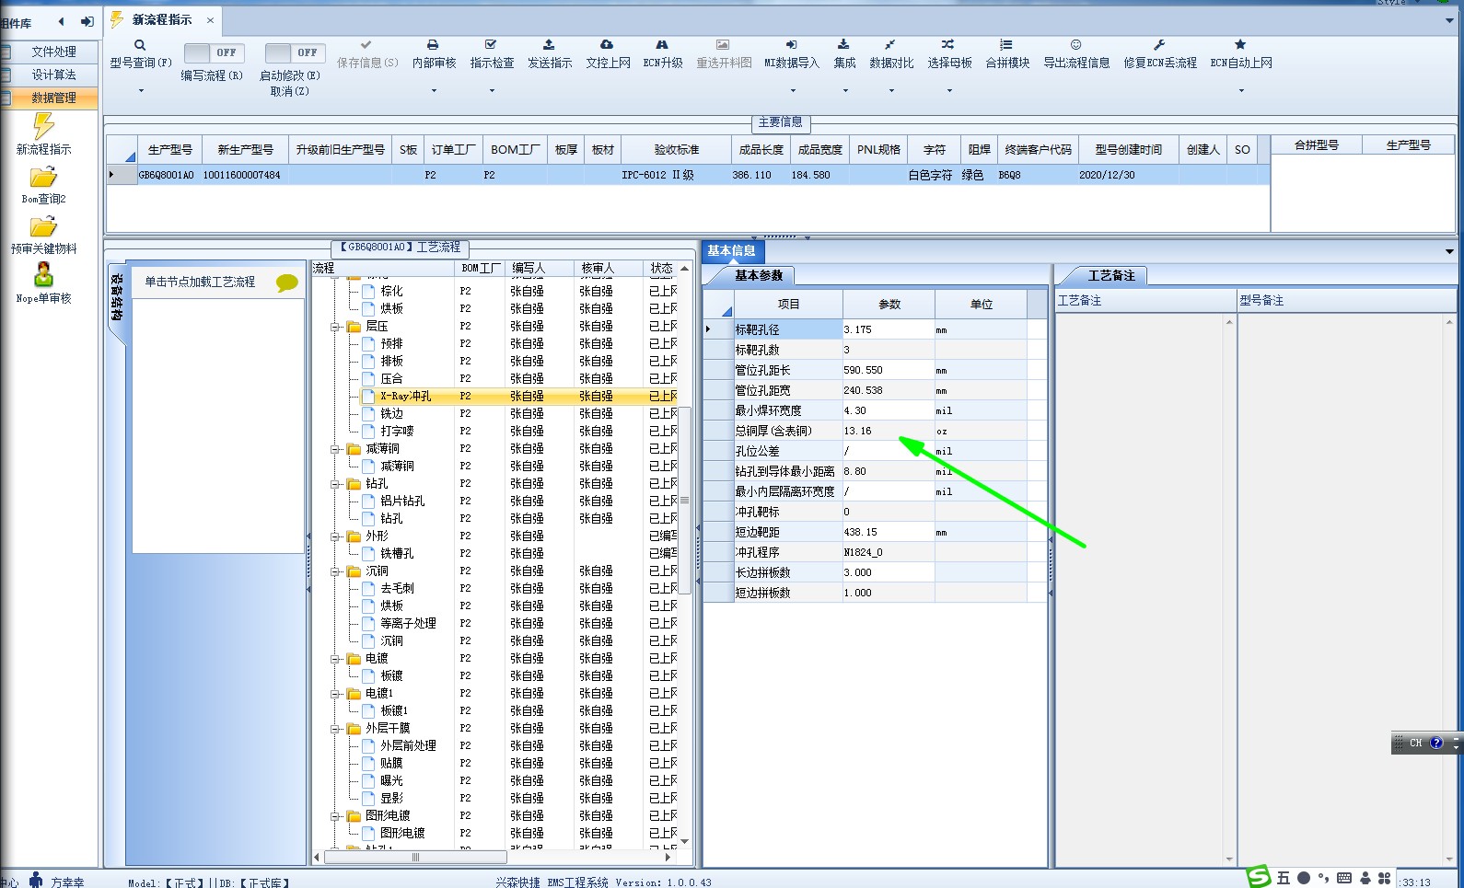The width and height of the screenshot is (1464, 888).
Task: Click the yellow speech bubble icon
Action: tap(287, 283)
